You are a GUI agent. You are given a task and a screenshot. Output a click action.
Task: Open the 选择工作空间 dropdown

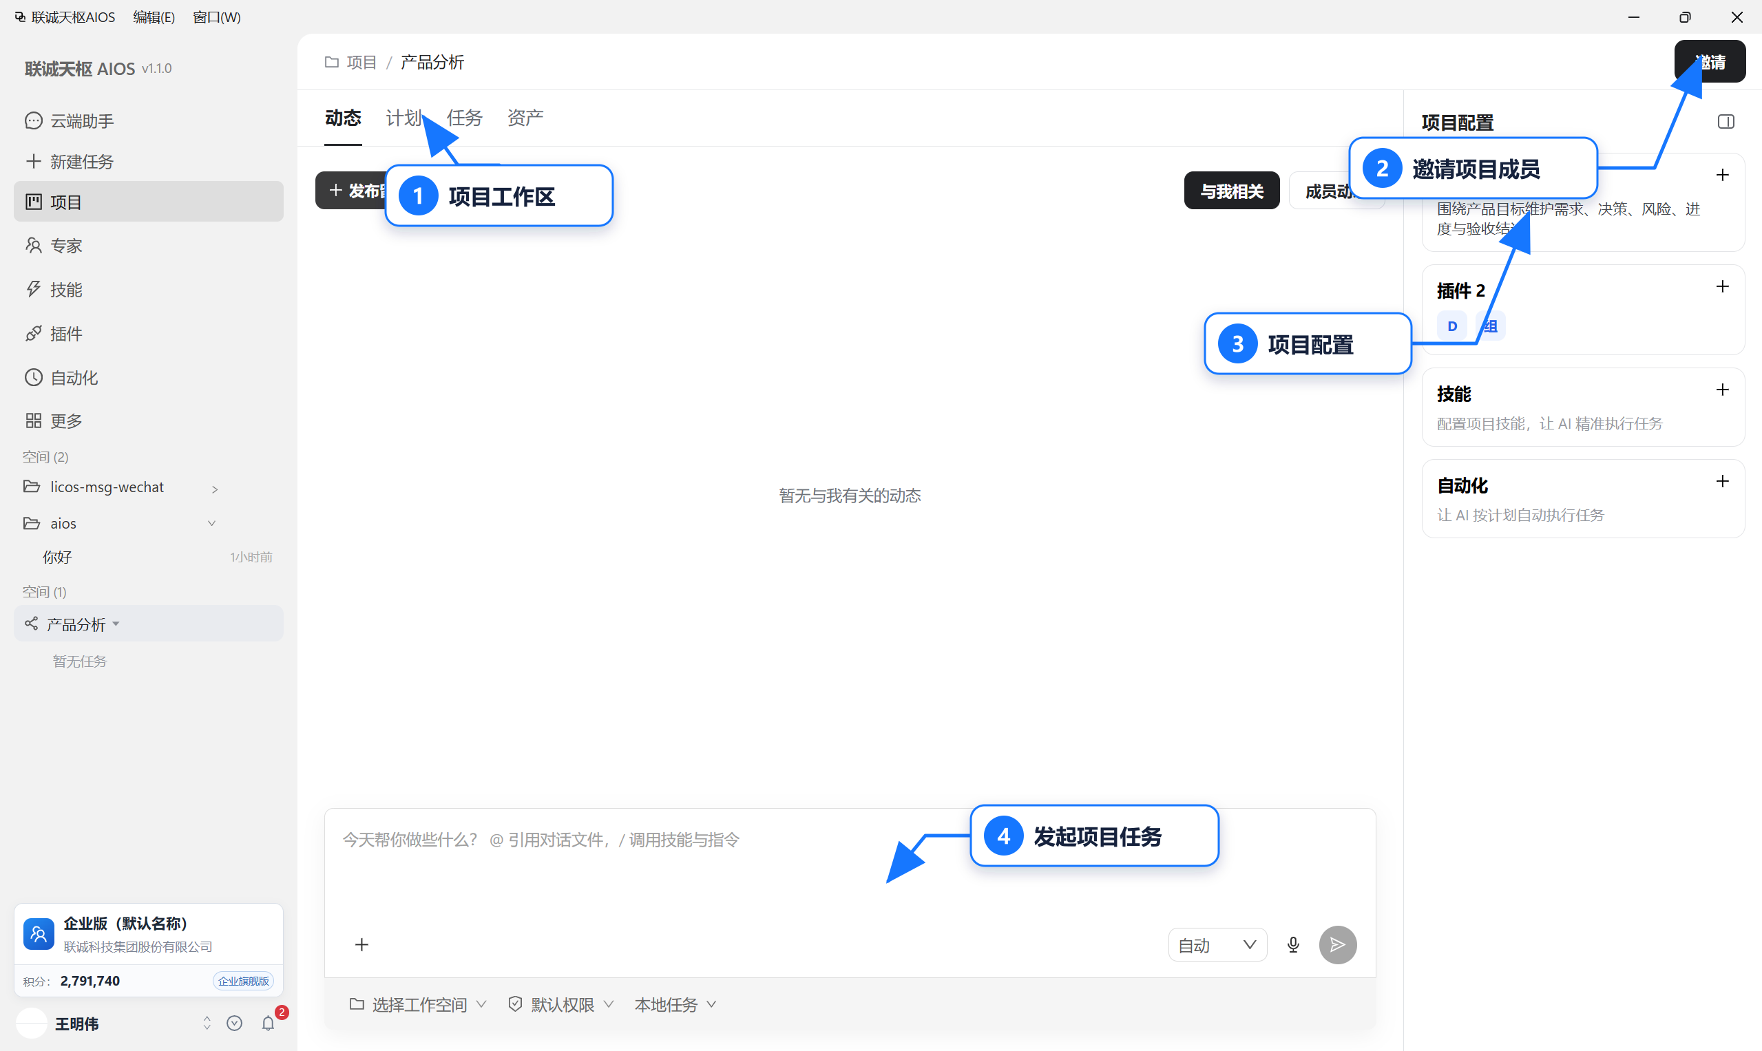tap(418, 1004)
